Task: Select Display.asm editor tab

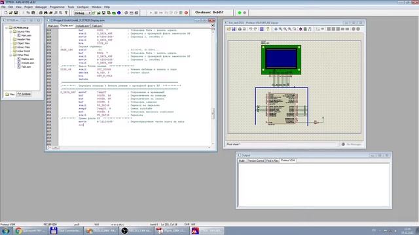Action: click(x=67, y=25)
